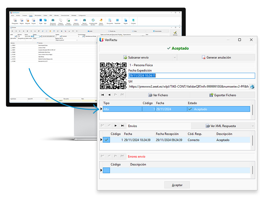Toggle the checkmark in the Envíos row
The height and width of the screenshot is (198, 263).
(107, 140)
